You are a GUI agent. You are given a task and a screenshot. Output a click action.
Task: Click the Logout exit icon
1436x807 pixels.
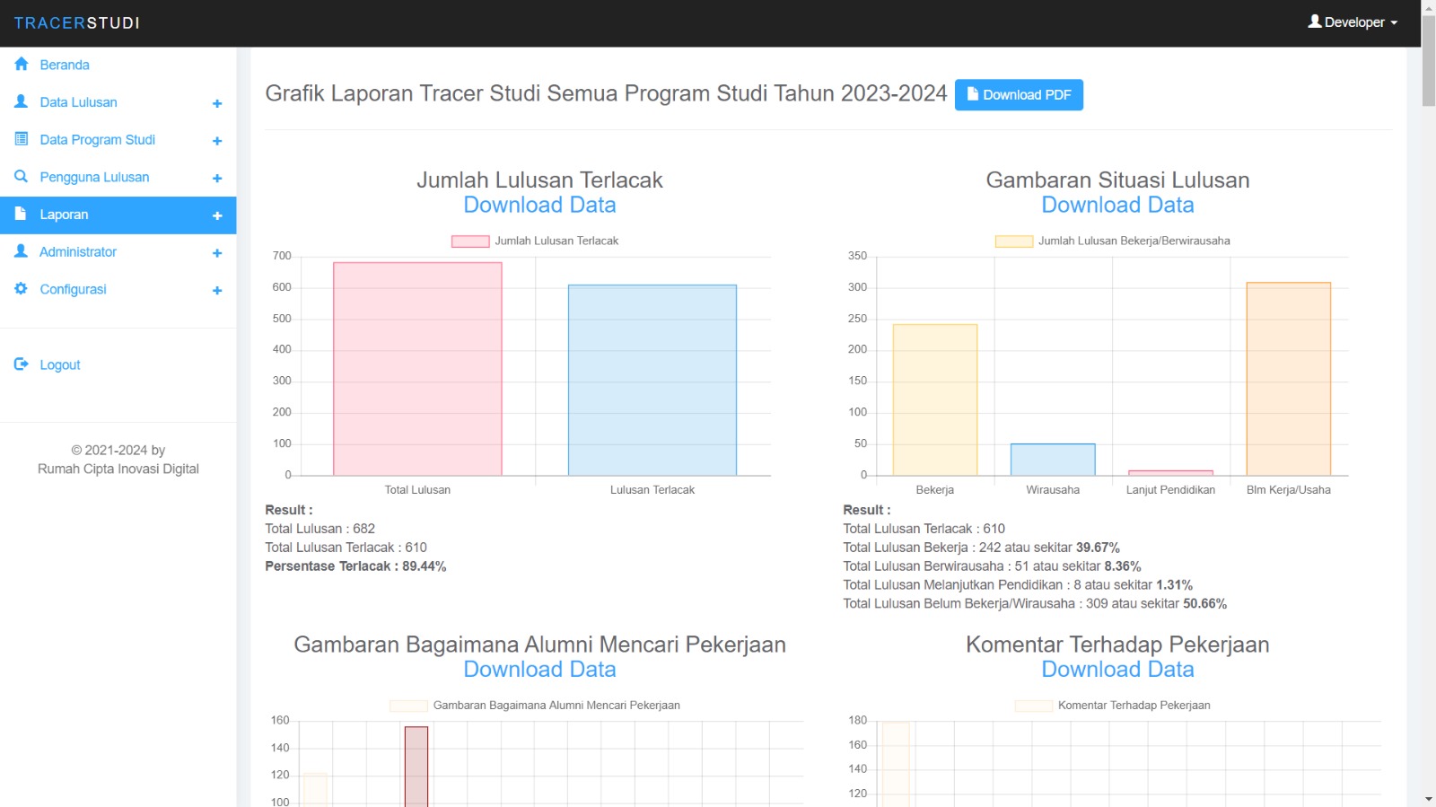(22, 364)
